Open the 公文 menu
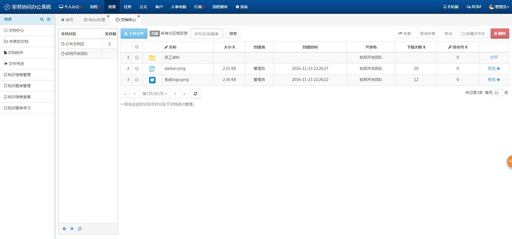Image resolution: width=512 pixels, height=239 pixels. click(143, 7)
